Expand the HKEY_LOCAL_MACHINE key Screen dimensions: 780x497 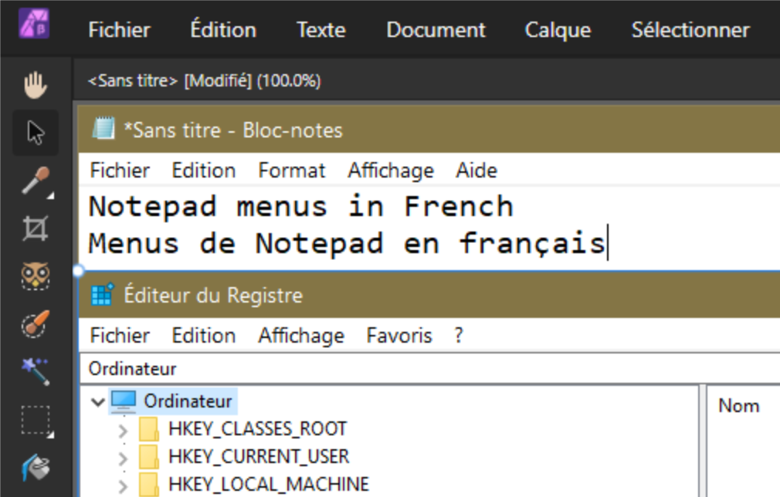(x=123, y=485)
